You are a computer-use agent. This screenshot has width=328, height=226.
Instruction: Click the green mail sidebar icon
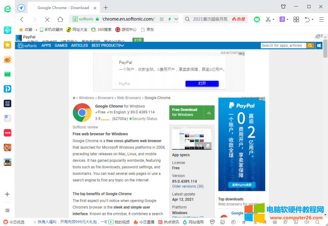[x=7, y=74]
